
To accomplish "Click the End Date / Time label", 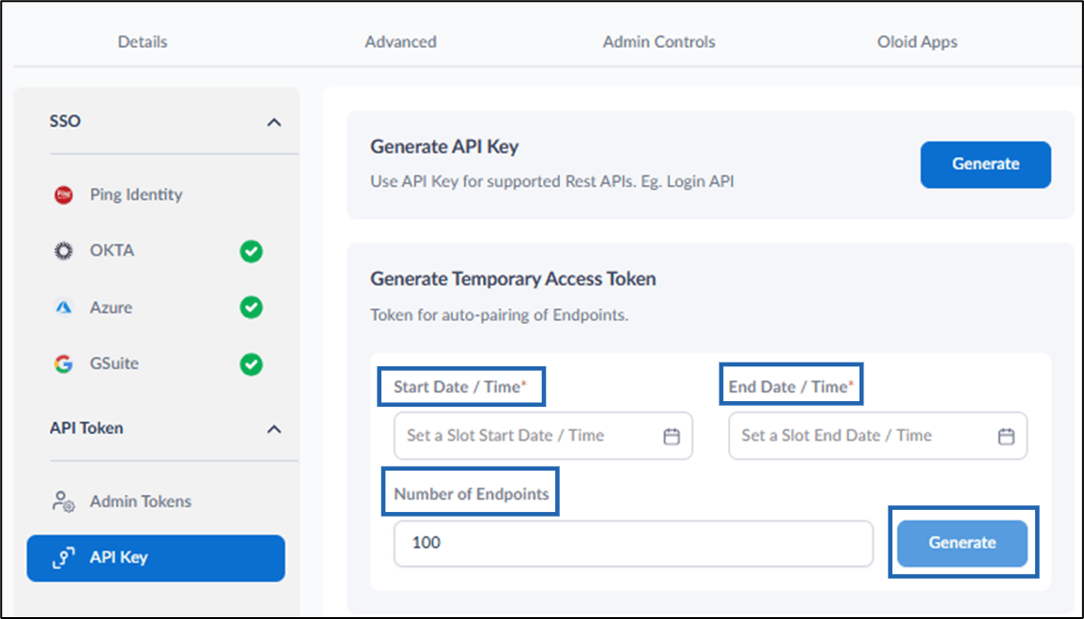I will pos(791,387).
